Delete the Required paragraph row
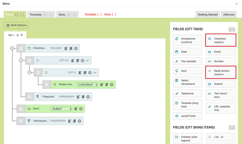This screenshot has height=144, width=242. (88, 97)
